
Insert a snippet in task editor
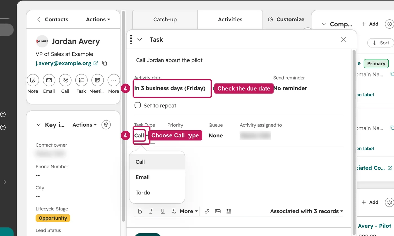[x=229, y=211]
